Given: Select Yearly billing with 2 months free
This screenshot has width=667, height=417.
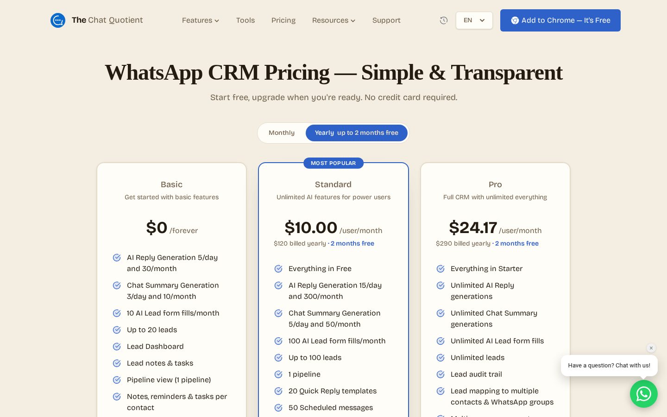Looking at the screenshot, I should (x=357, y=133).
